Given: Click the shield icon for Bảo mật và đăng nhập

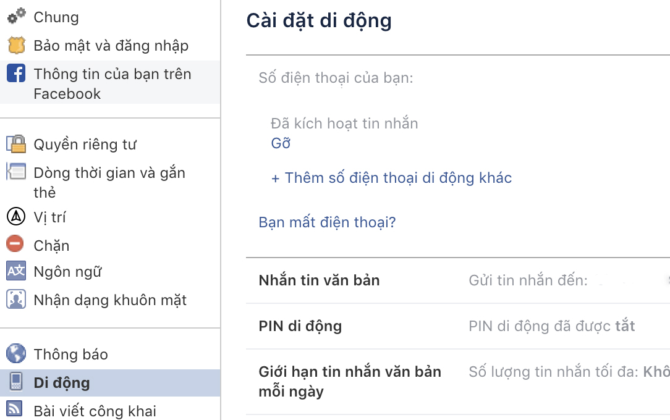Looking at the screenshot, I should click(x=16, y=45).
